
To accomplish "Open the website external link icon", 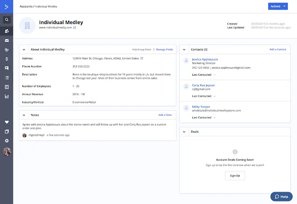I will click(x=75, y=27).
